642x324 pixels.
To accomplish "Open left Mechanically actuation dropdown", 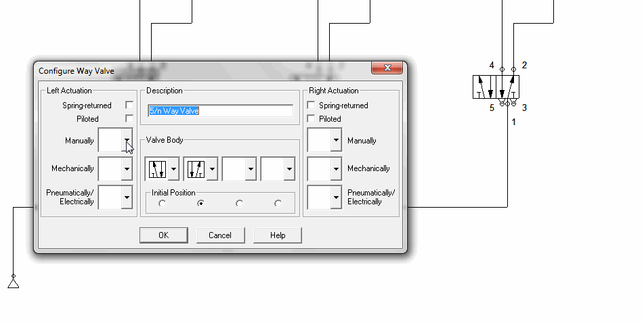I will tap(127, 168).
